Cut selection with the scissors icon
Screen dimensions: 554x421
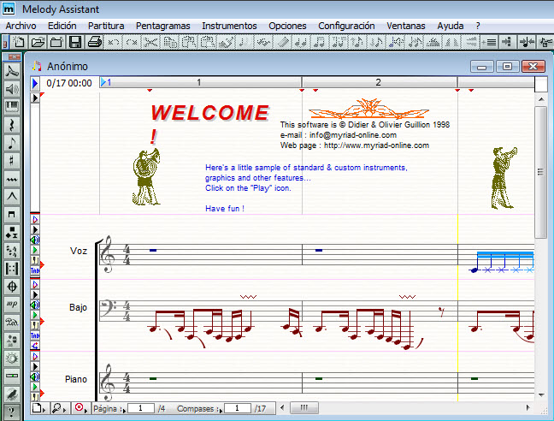150,42
